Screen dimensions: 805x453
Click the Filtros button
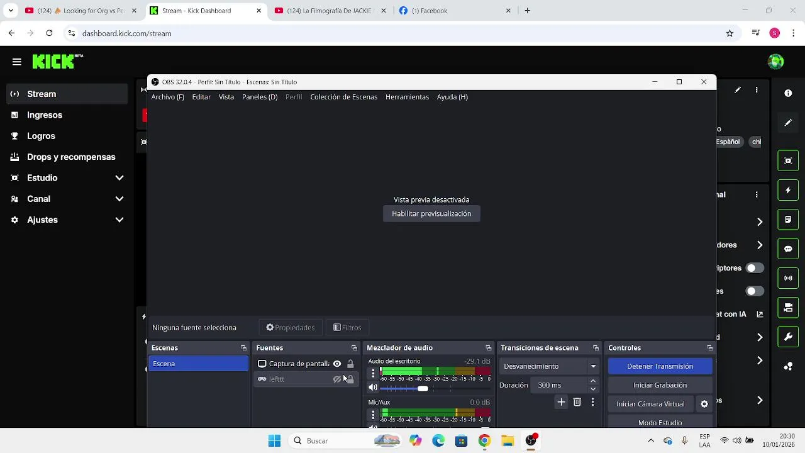(347, 328)
